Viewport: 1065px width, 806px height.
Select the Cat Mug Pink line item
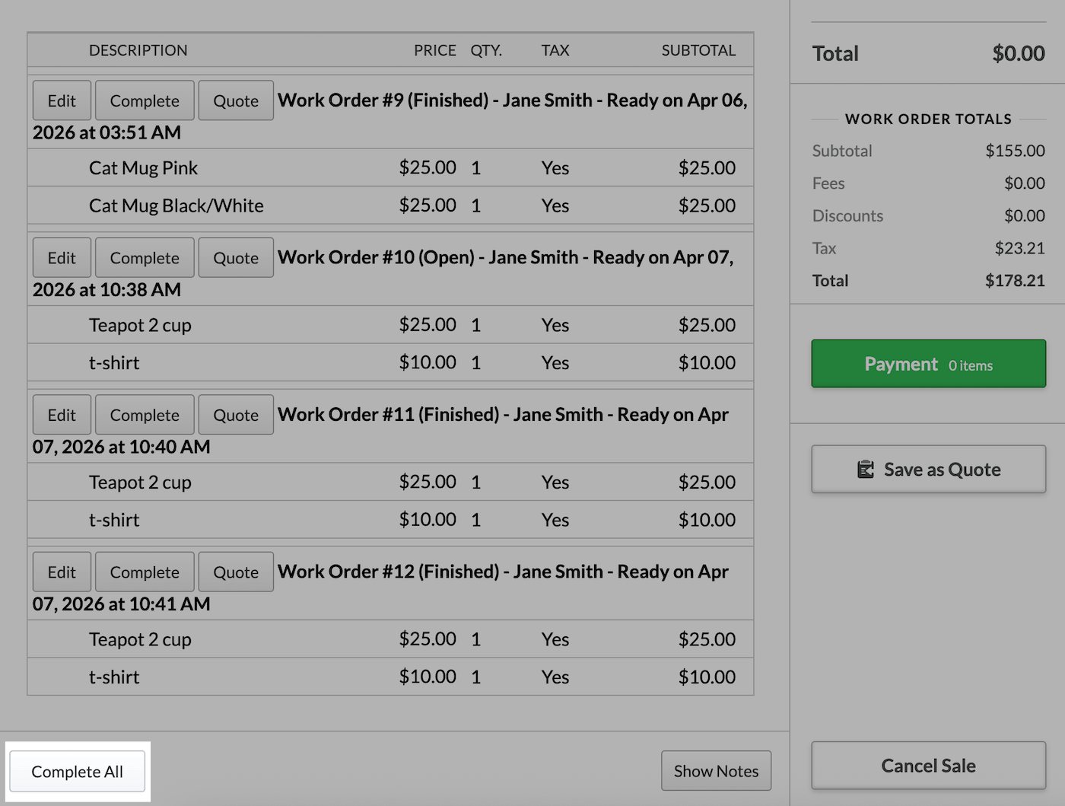click(x=390, y=167)
